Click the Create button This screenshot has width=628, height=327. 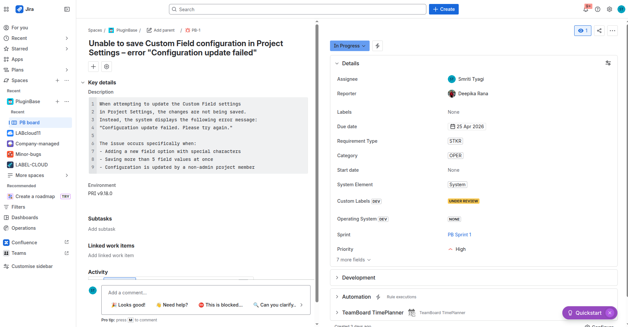444,9
